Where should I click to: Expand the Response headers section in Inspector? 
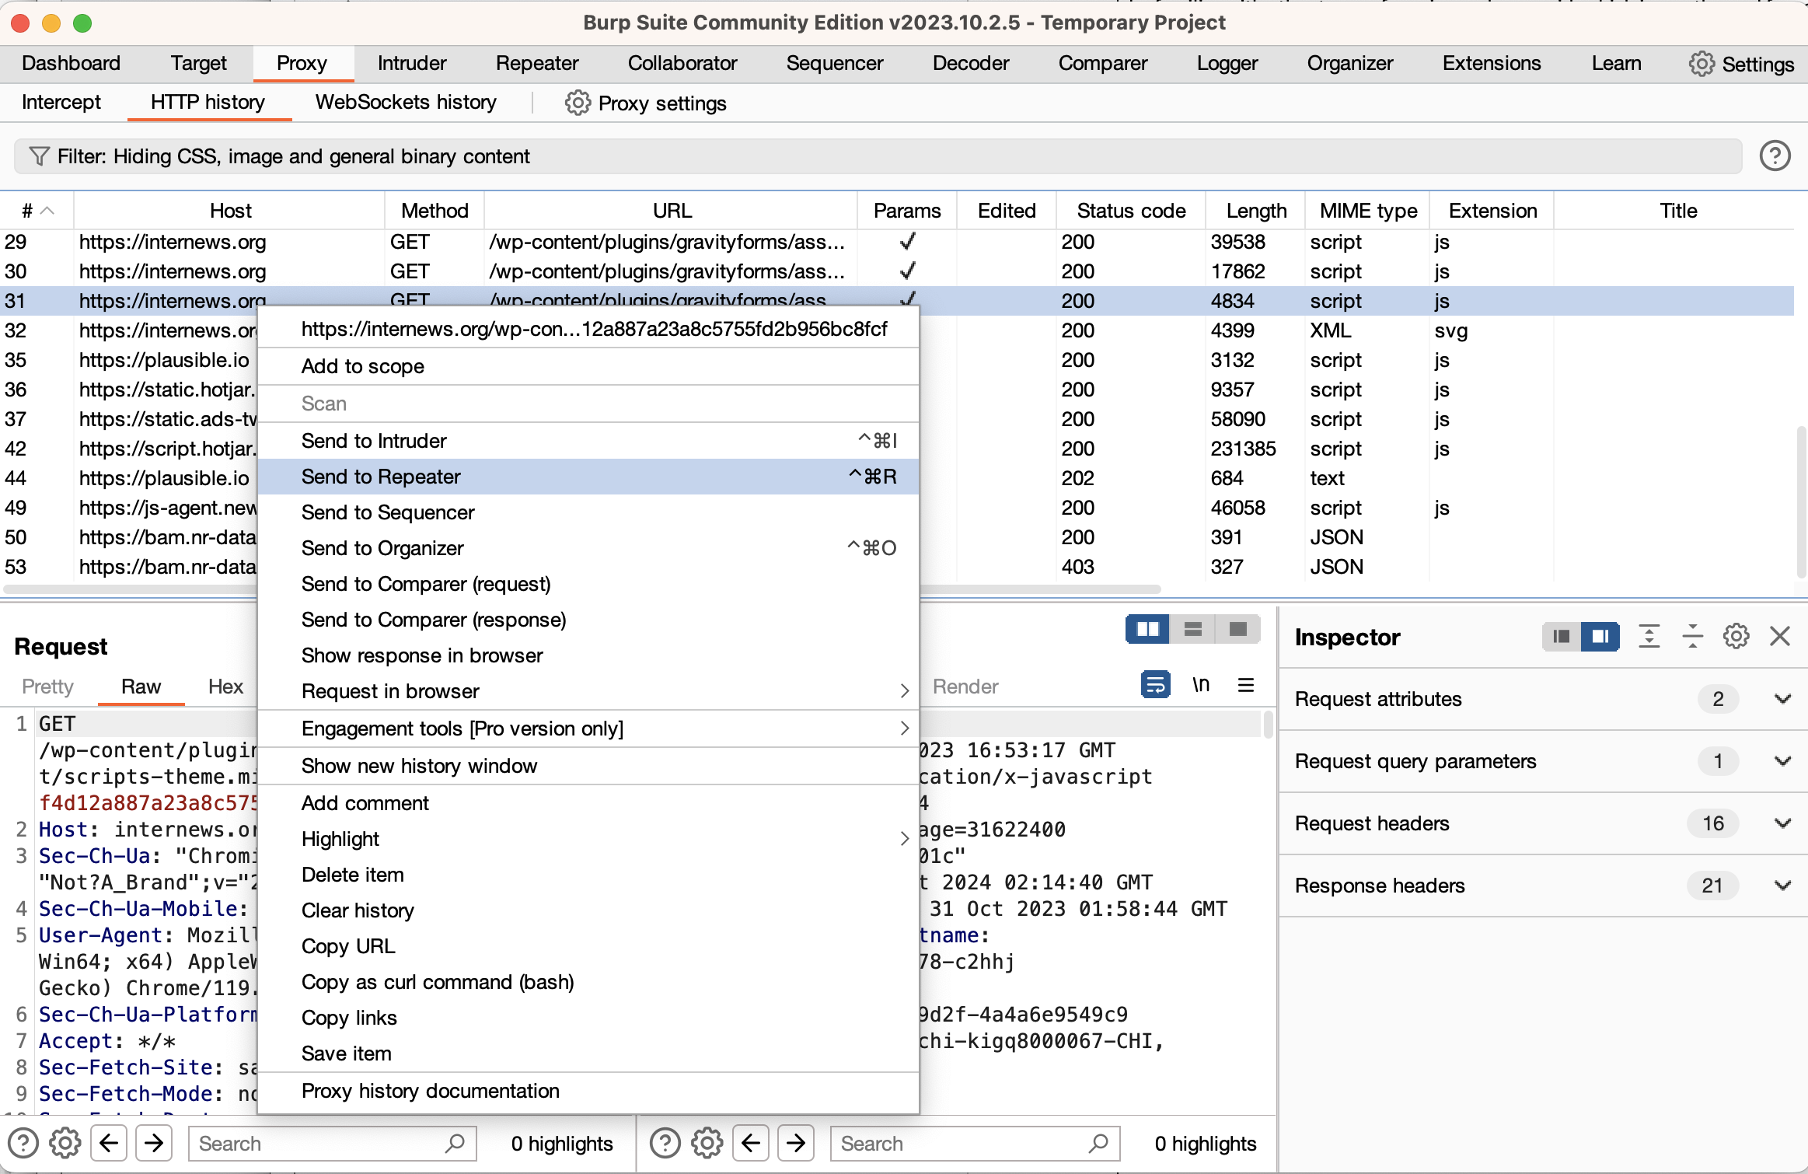tap(1782, 886)
